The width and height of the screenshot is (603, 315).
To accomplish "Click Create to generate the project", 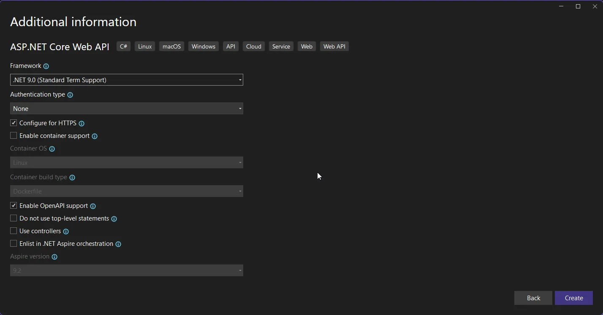I will pos(574,298).
